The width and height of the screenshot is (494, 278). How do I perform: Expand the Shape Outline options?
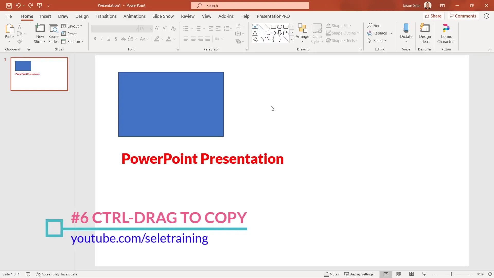coord(358,33)
